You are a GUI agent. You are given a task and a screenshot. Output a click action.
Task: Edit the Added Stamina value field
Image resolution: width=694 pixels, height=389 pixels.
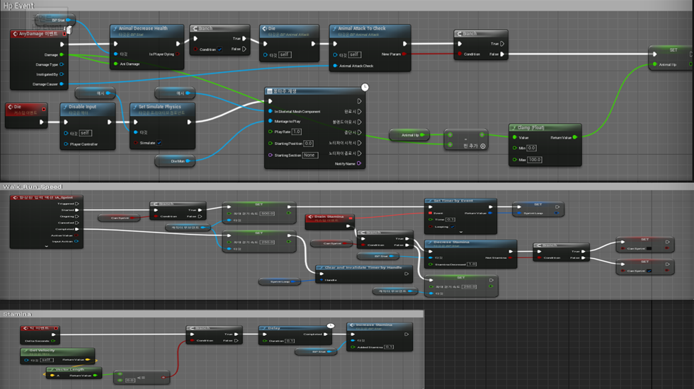(389, 347)
